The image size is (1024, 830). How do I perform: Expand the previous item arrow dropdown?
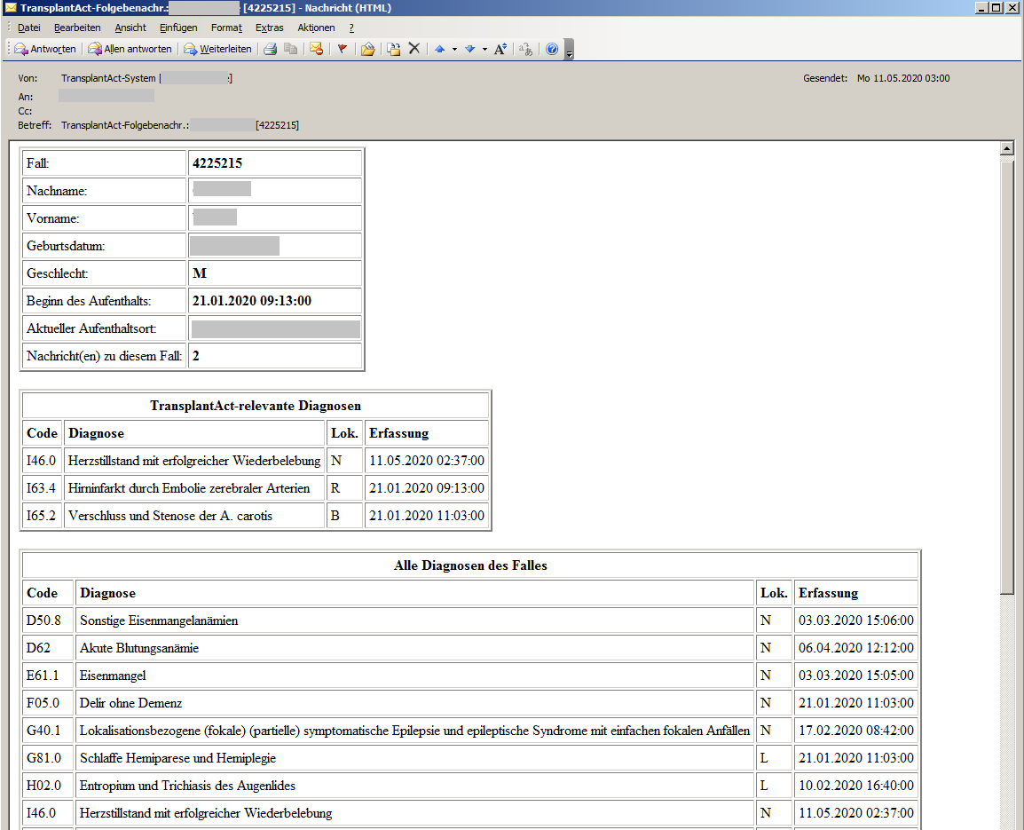coord(454,49)
